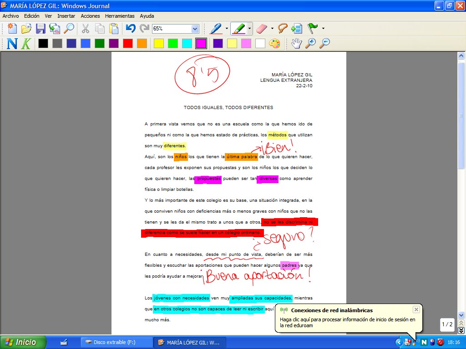The width and height of the screenshot is (466, 349).
Task: Open the zoom 65% dropdown
Action: (x=195, y=29)
